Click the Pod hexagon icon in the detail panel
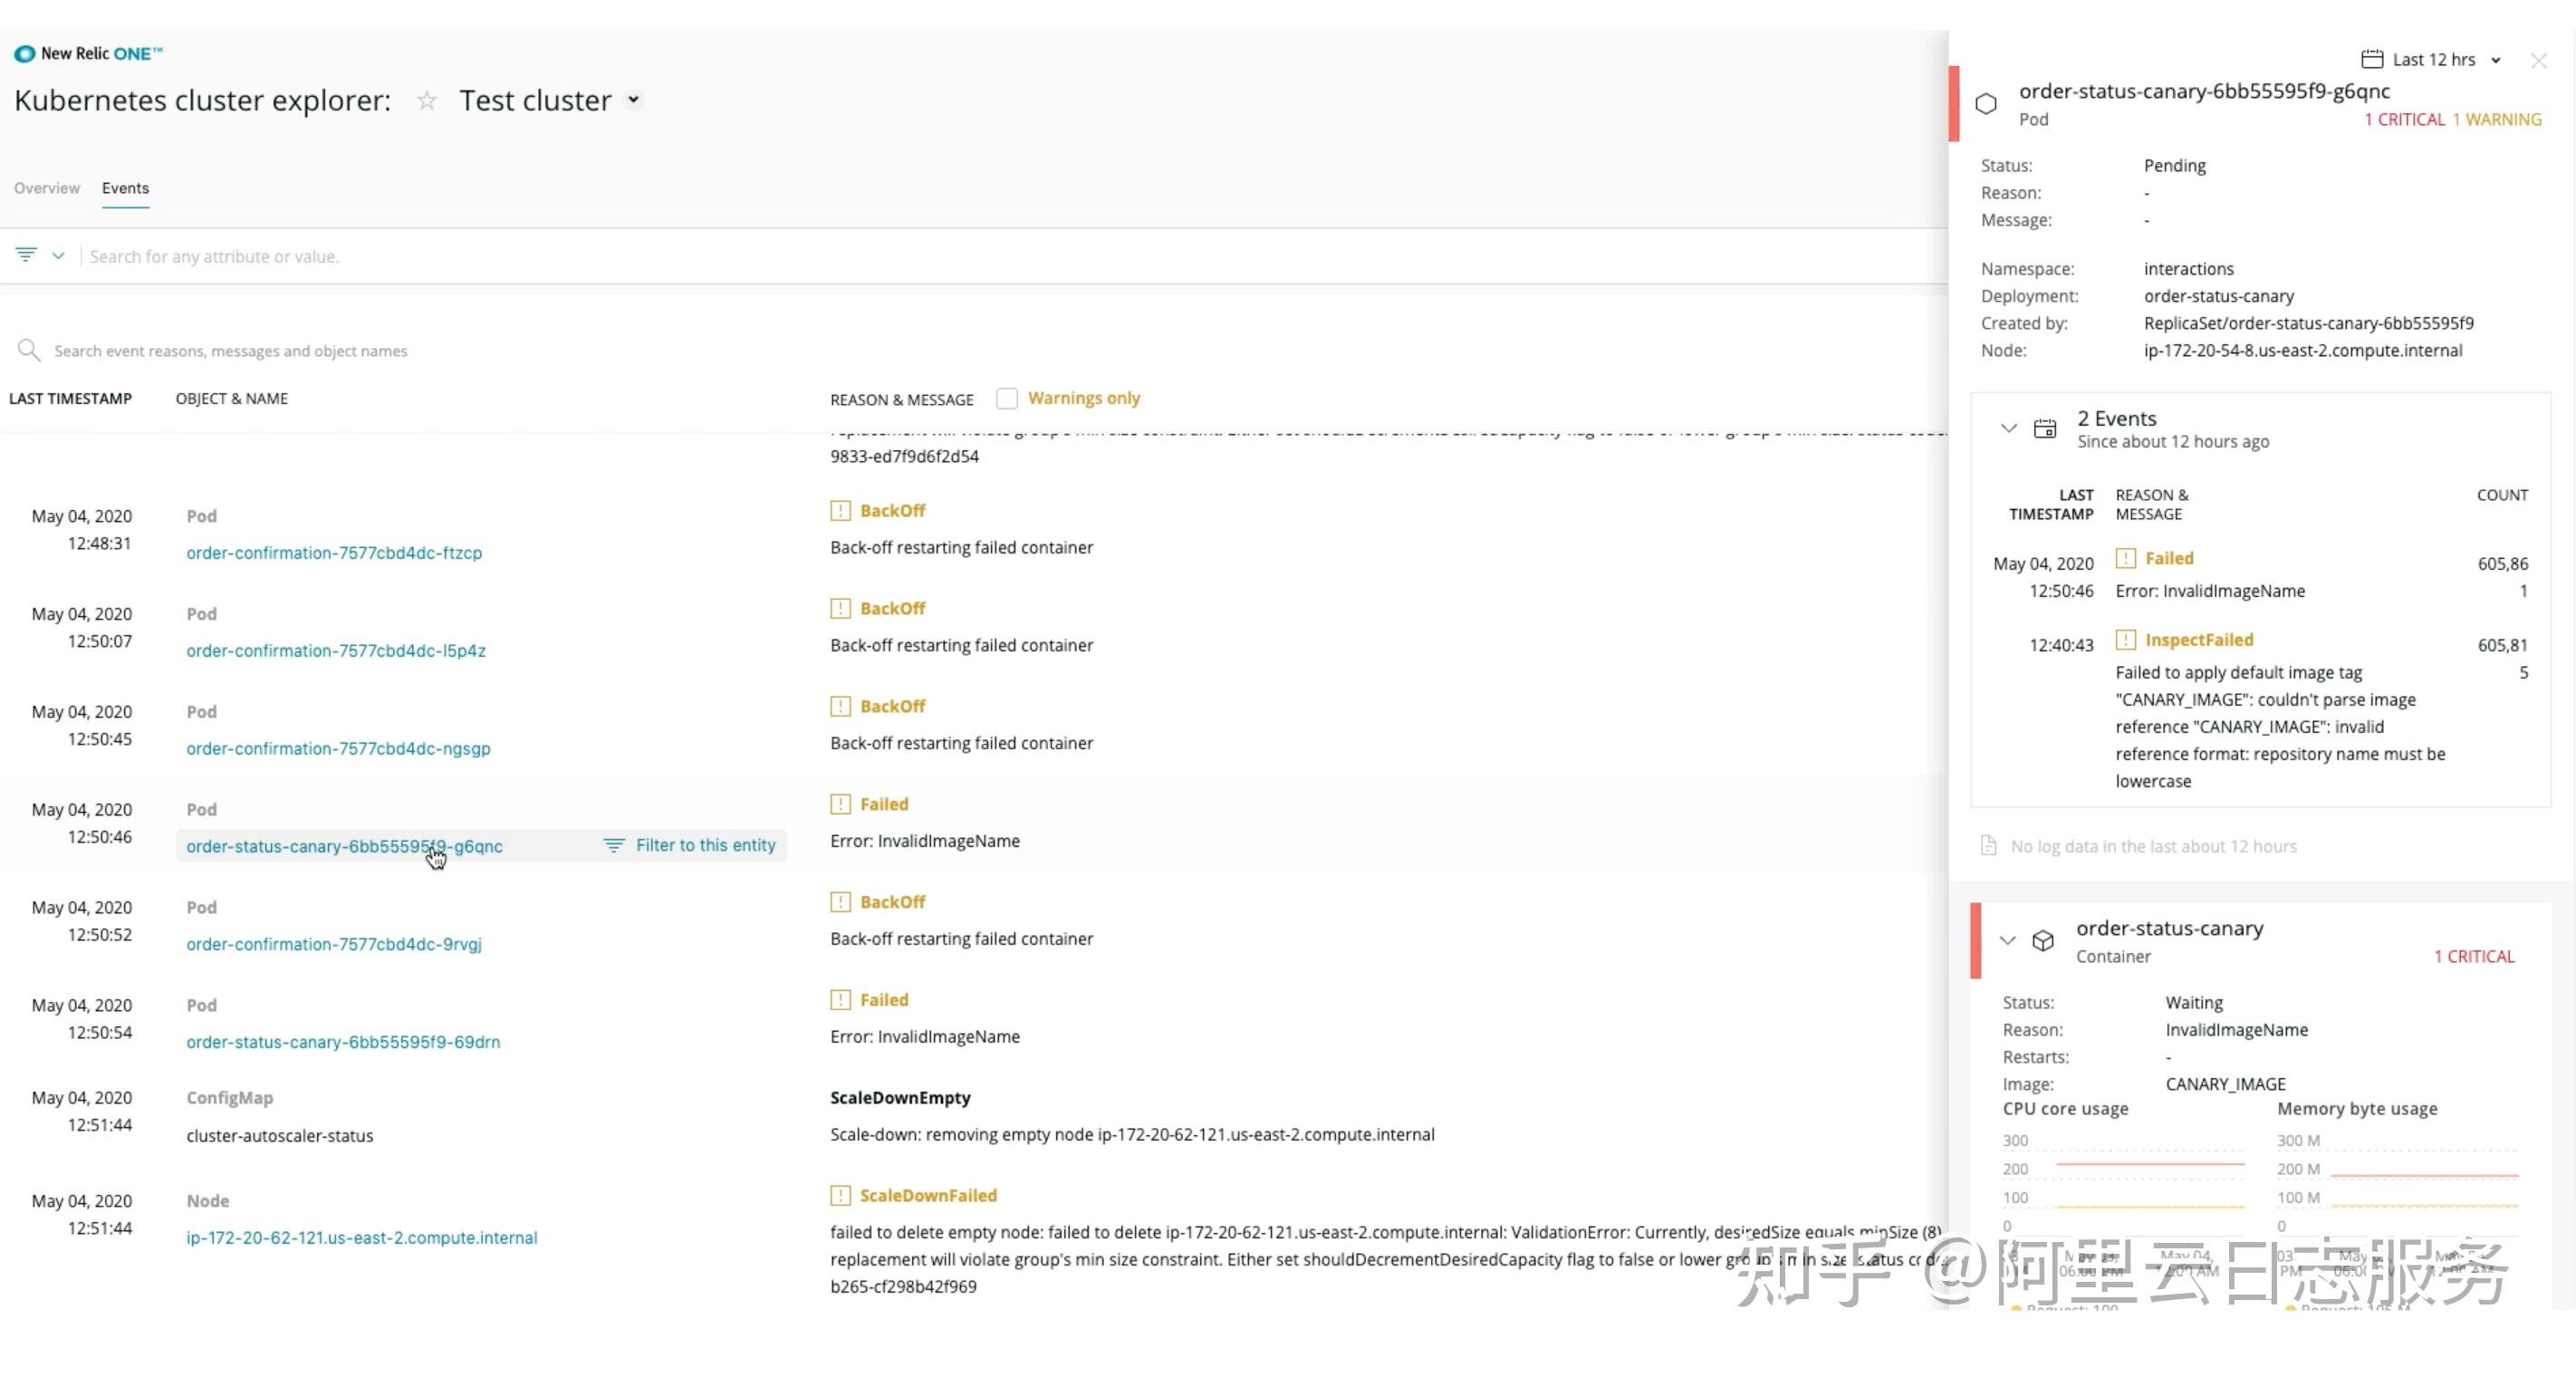This screenshot has height=1377, width=2576. coord(1987,103)
